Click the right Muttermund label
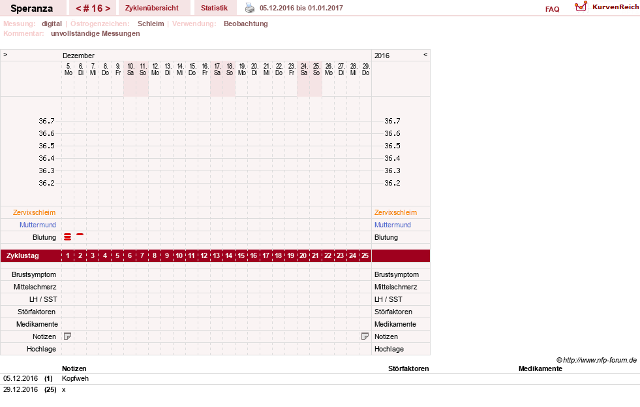Viewport: 640px width, 407px height. point(393,225)
